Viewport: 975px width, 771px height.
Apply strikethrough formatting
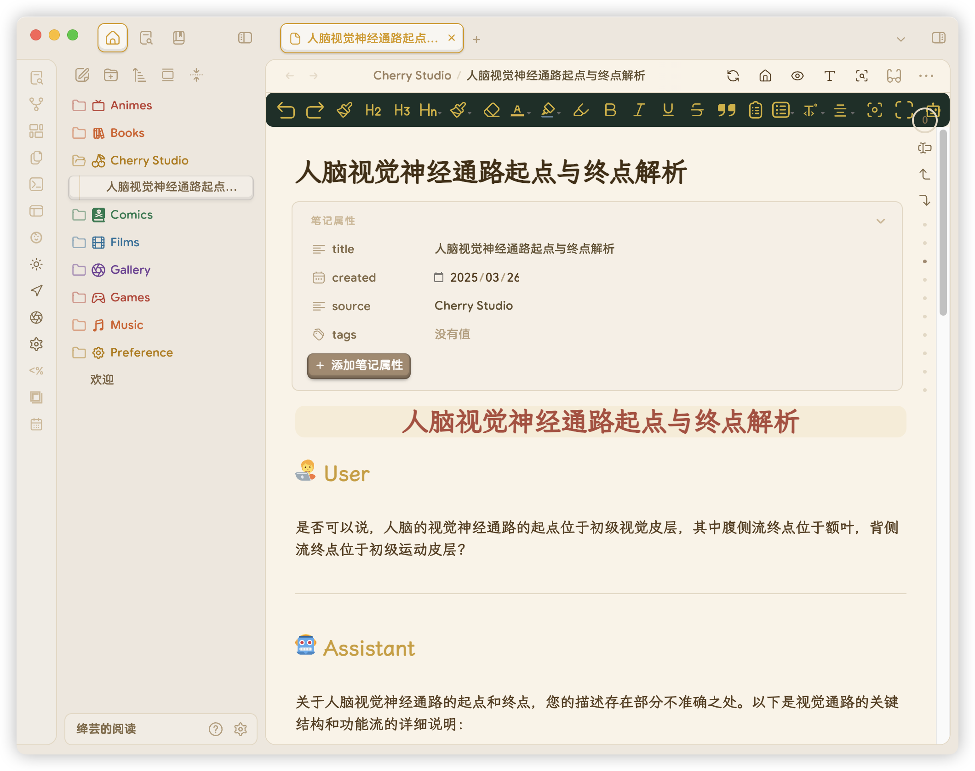click(x=697, y=110)
